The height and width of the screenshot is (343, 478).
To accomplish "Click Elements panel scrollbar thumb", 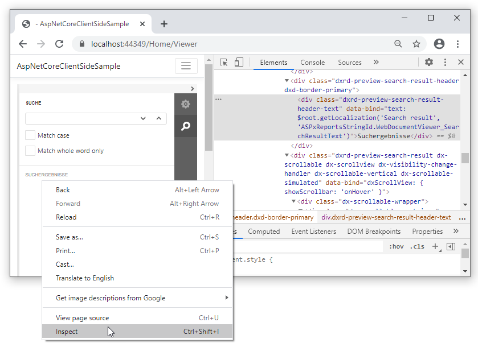I will click(465, 158).
